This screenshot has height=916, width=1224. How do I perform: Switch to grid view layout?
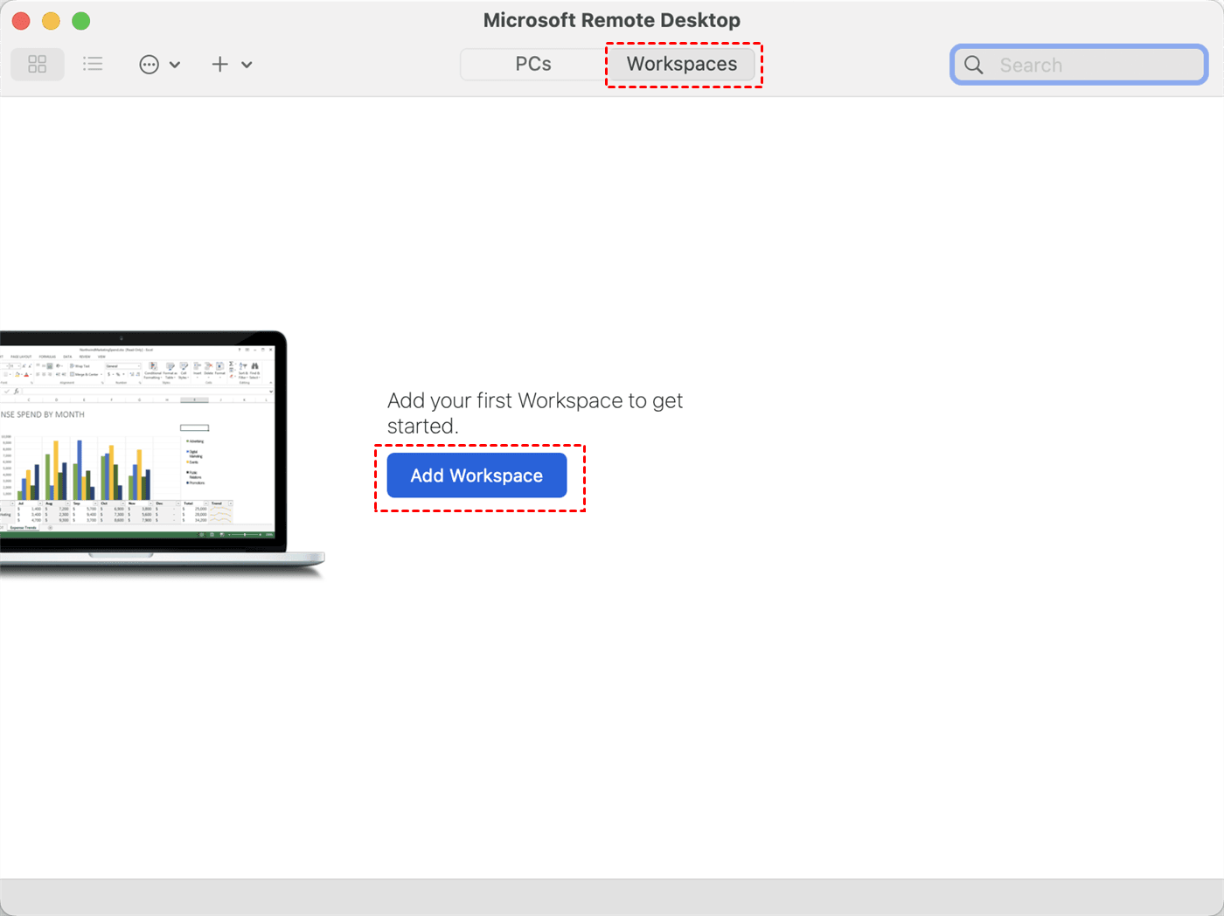38,65
